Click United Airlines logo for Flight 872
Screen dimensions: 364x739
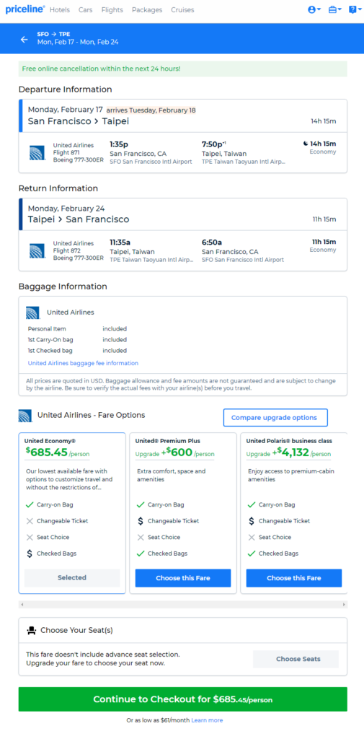pos(37,250)
